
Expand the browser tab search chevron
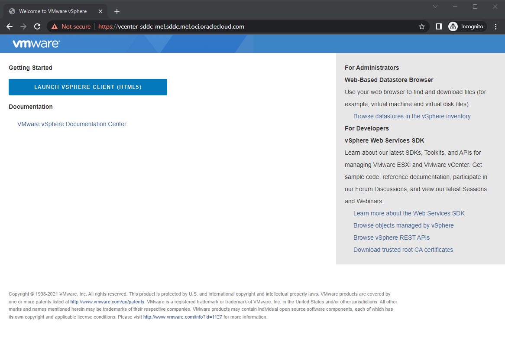coord(435,7)
